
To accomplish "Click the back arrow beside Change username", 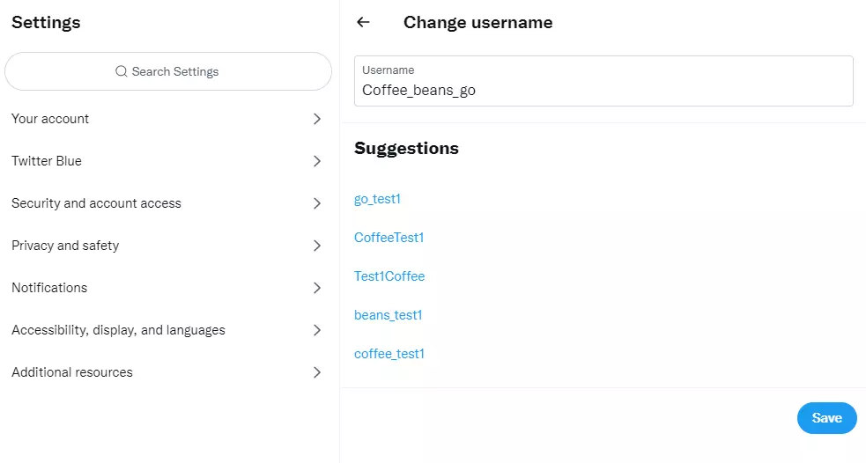I will pos(363,23).
